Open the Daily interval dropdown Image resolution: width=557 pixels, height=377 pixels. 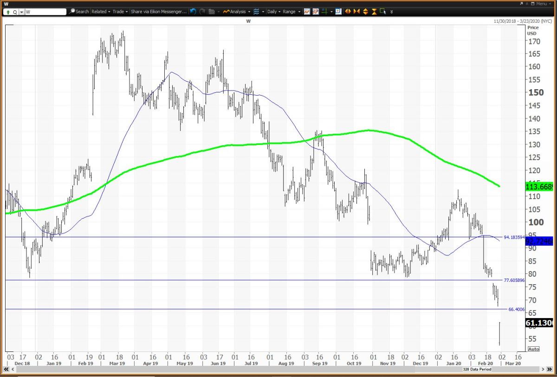click(273, 12)
